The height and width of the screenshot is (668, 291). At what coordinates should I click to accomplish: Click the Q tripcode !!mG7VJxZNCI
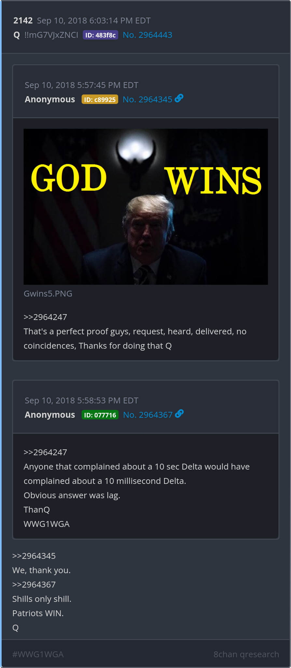coord(51,35)
